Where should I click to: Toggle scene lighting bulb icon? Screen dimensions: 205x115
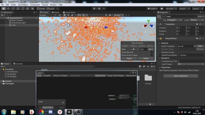(x=64, y=15)
